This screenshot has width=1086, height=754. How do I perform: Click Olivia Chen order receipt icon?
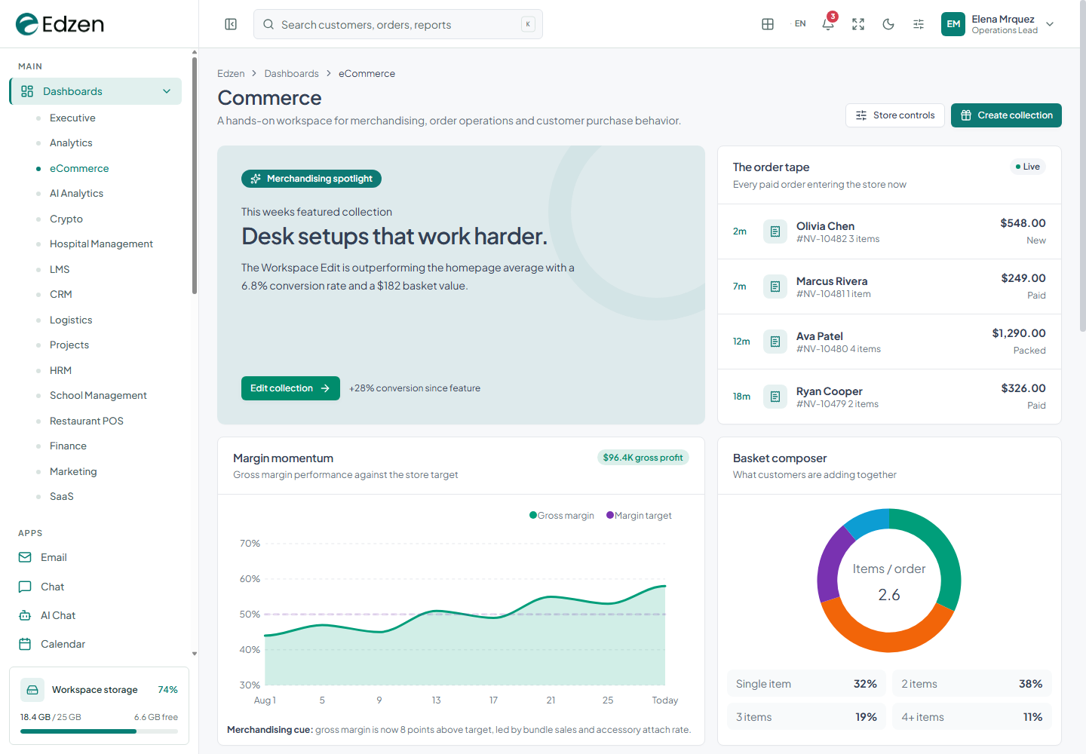775,231
